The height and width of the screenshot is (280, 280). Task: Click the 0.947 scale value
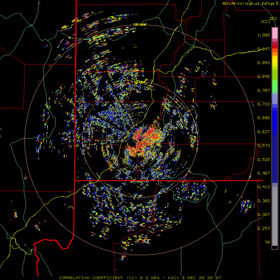click(x=264, y=49)
